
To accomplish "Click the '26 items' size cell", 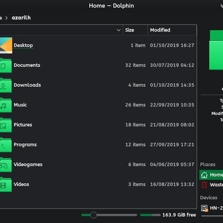I will (x=135, y=105).
